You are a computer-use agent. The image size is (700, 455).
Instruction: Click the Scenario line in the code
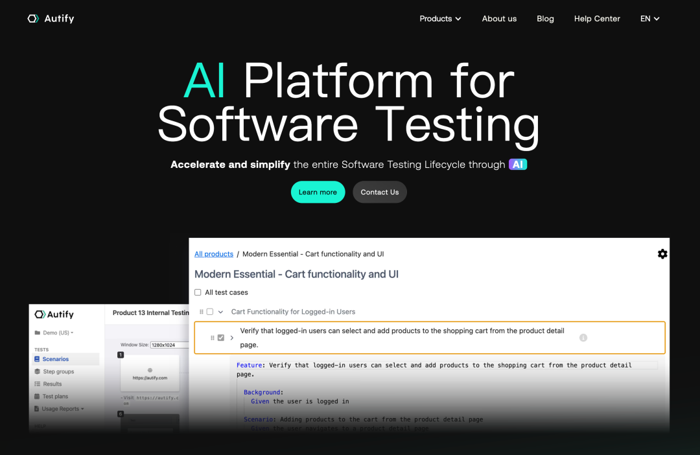point(364,419)
